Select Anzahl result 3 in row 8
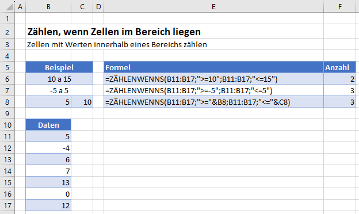The image size is (359, 214). pyautogui.click(x=340, y=102)
